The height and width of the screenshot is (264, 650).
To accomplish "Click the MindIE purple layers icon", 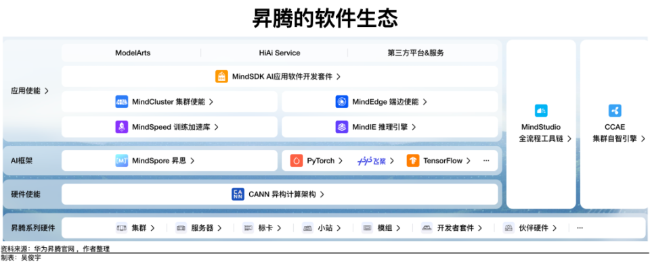I will point(341,127).
